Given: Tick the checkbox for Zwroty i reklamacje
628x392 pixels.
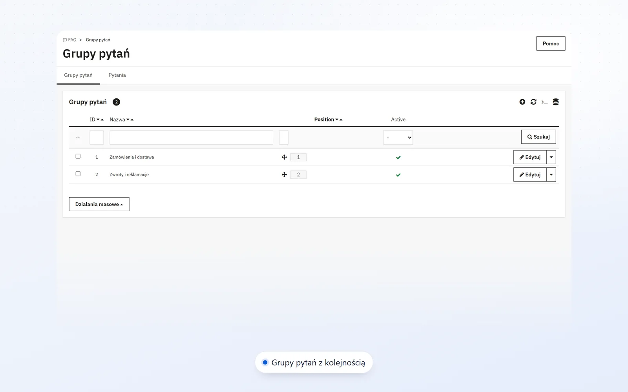Looking at the screenshot, I should tap(78, 174).
